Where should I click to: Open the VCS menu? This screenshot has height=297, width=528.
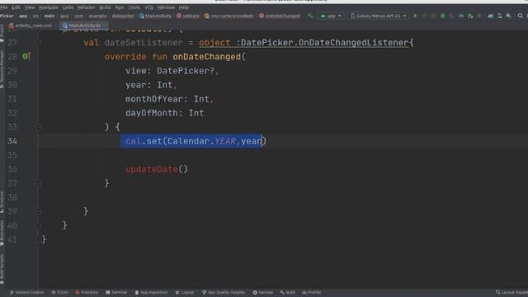tap(148, 7)
